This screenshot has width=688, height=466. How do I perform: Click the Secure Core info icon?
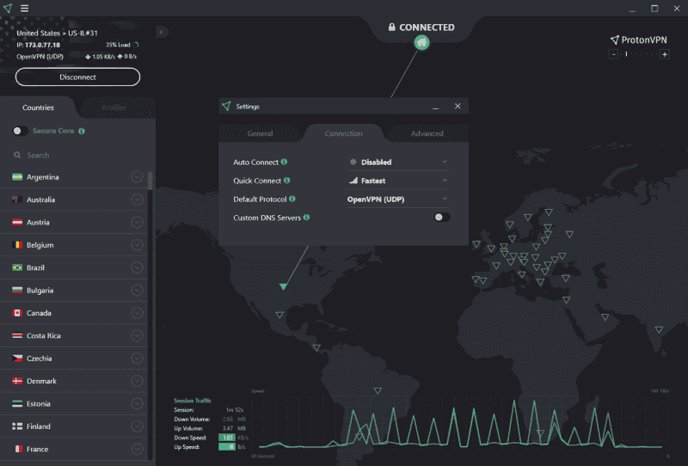[82, 131]
